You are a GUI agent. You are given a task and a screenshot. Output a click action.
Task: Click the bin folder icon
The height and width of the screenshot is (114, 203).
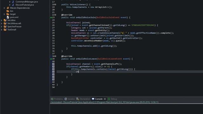(8, 11)
